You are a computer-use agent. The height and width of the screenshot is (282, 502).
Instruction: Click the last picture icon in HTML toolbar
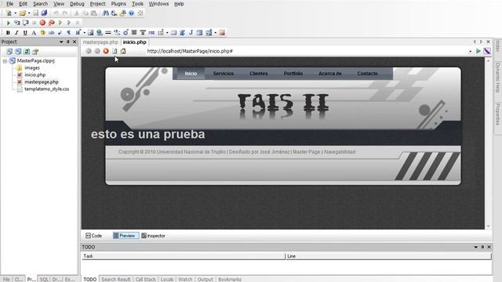(222, 33)
